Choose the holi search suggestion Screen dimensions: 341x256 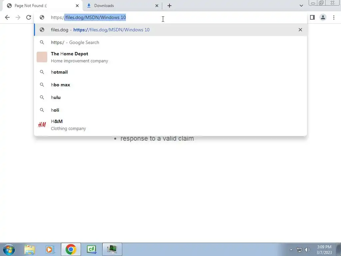coord(170,110)
